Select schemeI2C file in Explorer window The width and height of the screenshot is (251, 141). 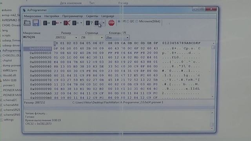(x=10, y=100)
